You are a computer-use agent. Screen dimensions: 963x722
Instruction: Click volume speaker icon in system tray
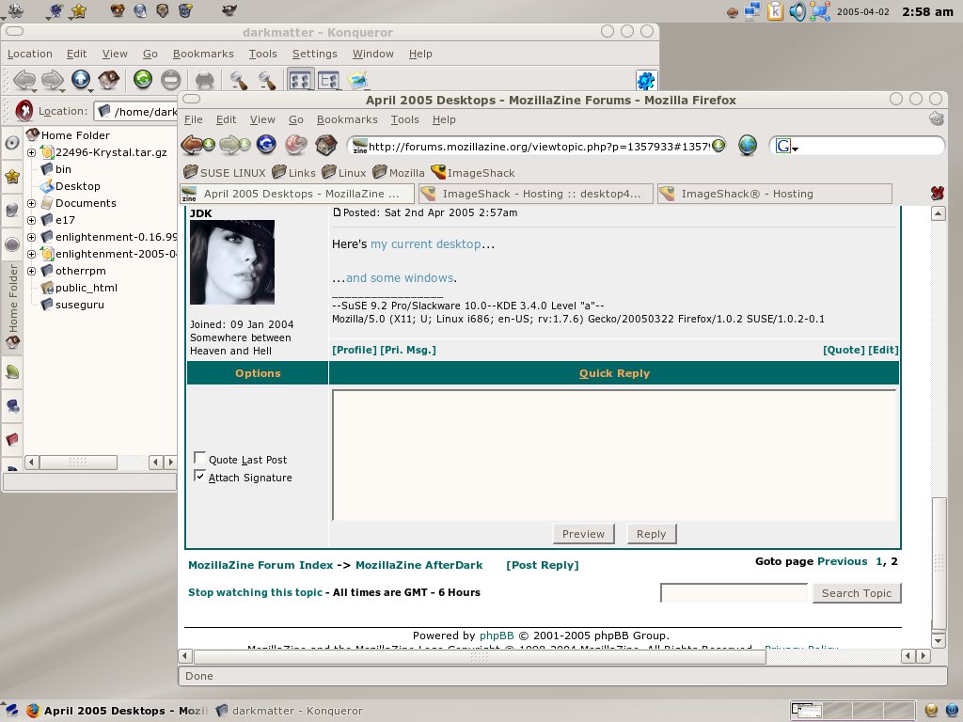797,11
